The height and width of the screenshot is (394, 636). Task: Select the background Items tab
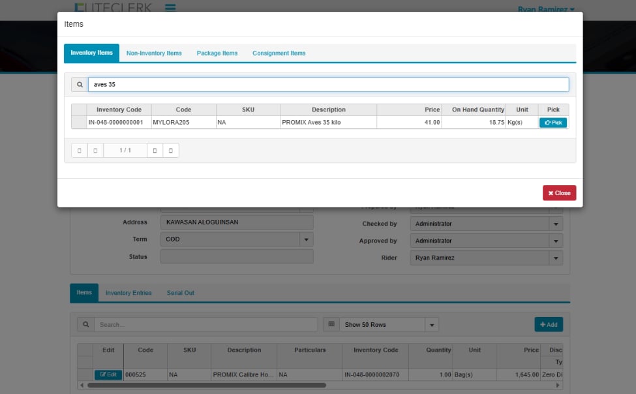pyautogui.click(x=84, y=292)
